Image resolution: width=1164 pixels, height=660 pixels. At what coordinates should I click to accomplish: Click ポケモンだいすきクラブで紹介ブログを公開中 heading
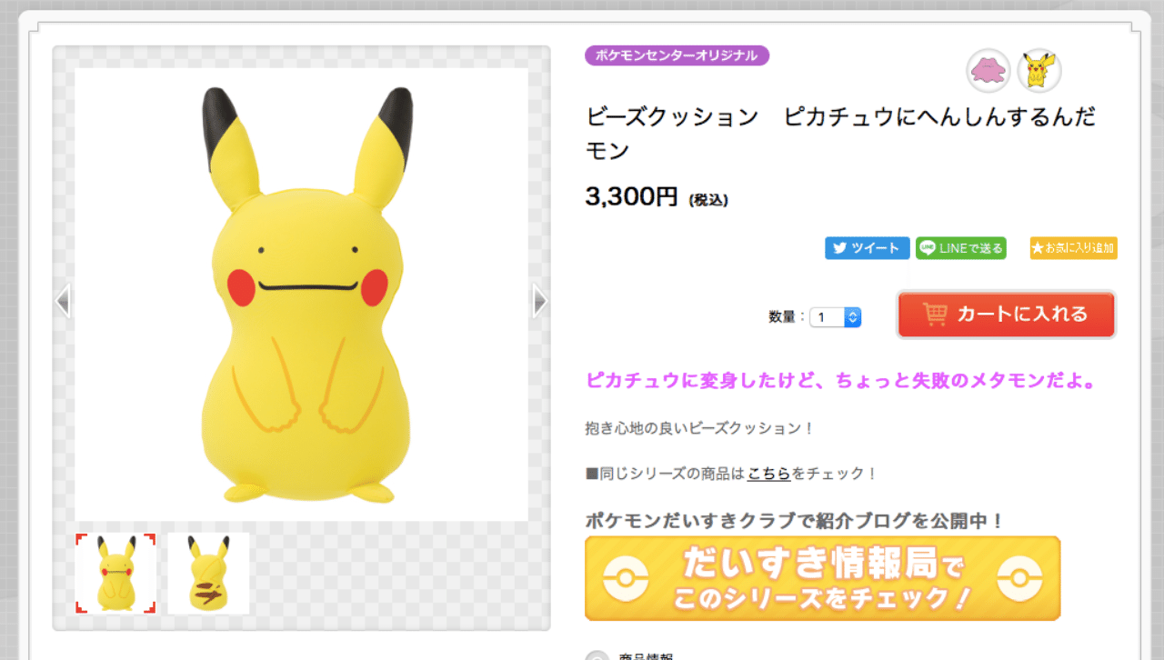point(795,521)
